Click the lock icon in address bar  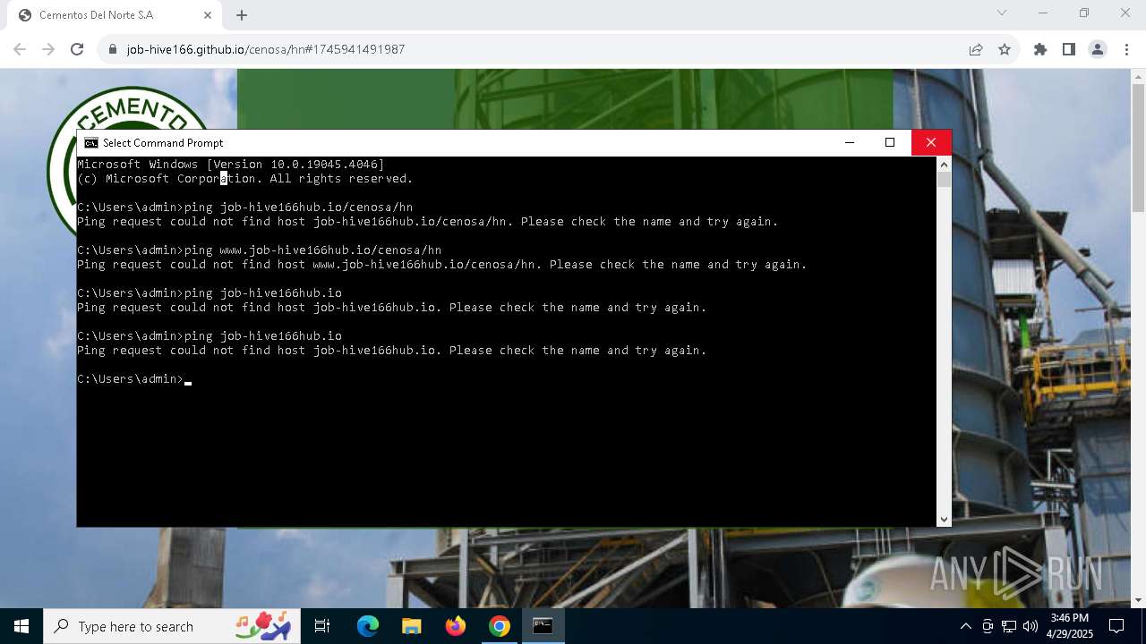point(113,49)
